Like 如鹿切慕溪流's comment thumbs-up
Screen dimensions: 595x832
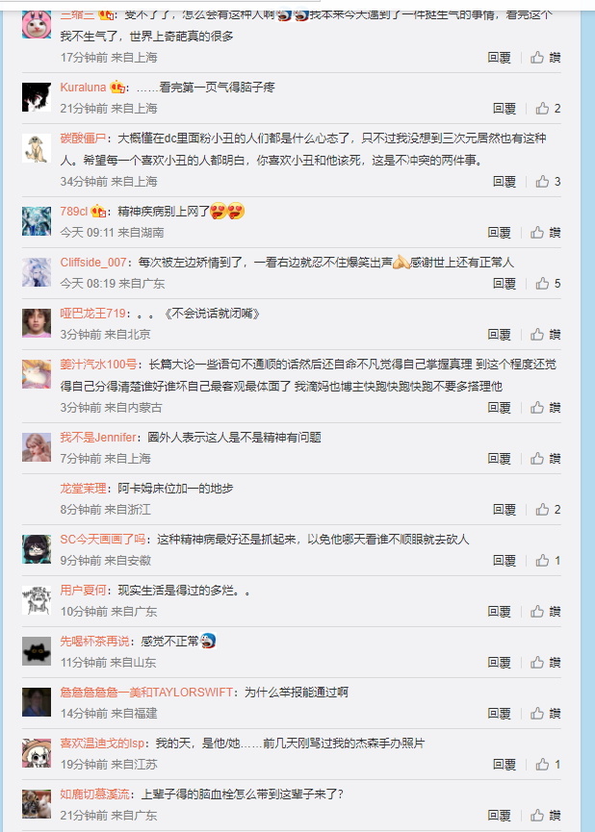coord(546,815)
